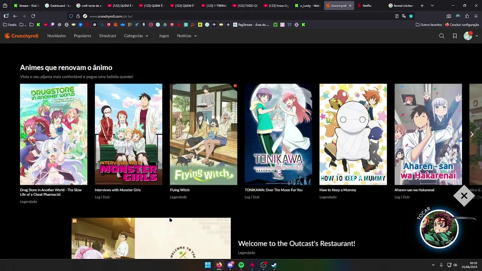
Task: Open the Aharen-san wa Hakarenai poster
Action: click(x=428, y=134)
